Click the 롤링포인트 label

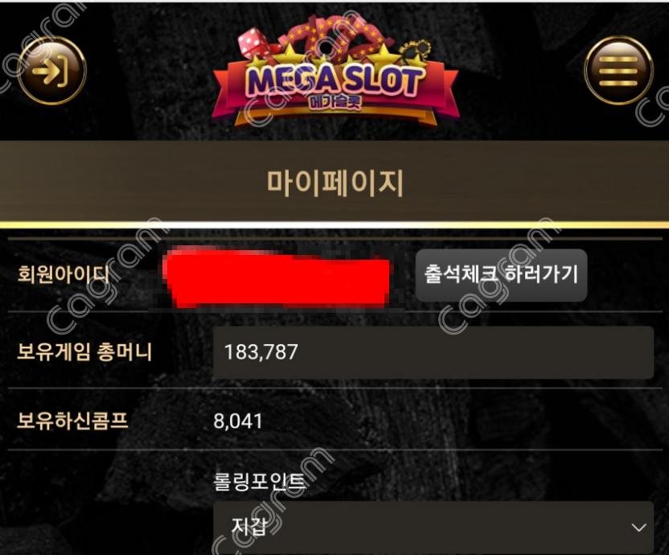pyautogui.click(x=260, y=482)
